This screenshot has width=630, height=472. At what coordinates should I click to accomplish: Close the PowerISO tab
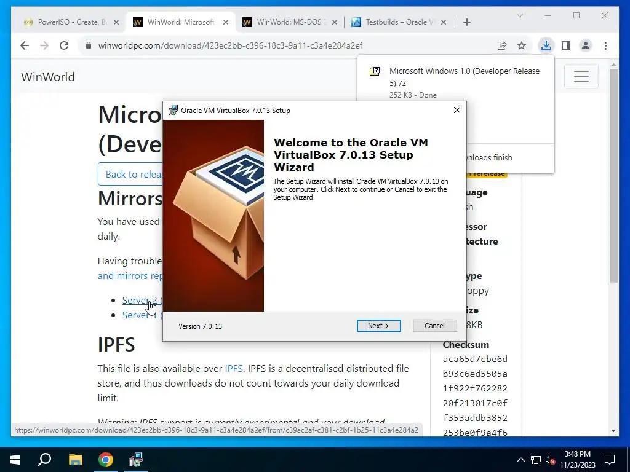pyautogui.click(x=116, y=22)
